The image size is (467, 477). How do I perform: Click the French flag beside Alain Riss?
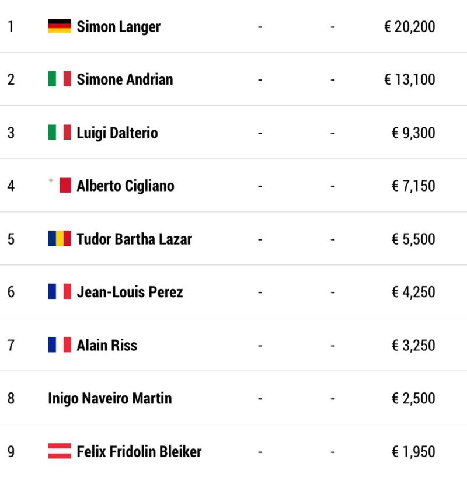[60, 344]
